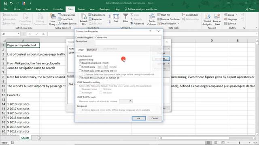Click the add new sheet plus icon

coord(39,138)
